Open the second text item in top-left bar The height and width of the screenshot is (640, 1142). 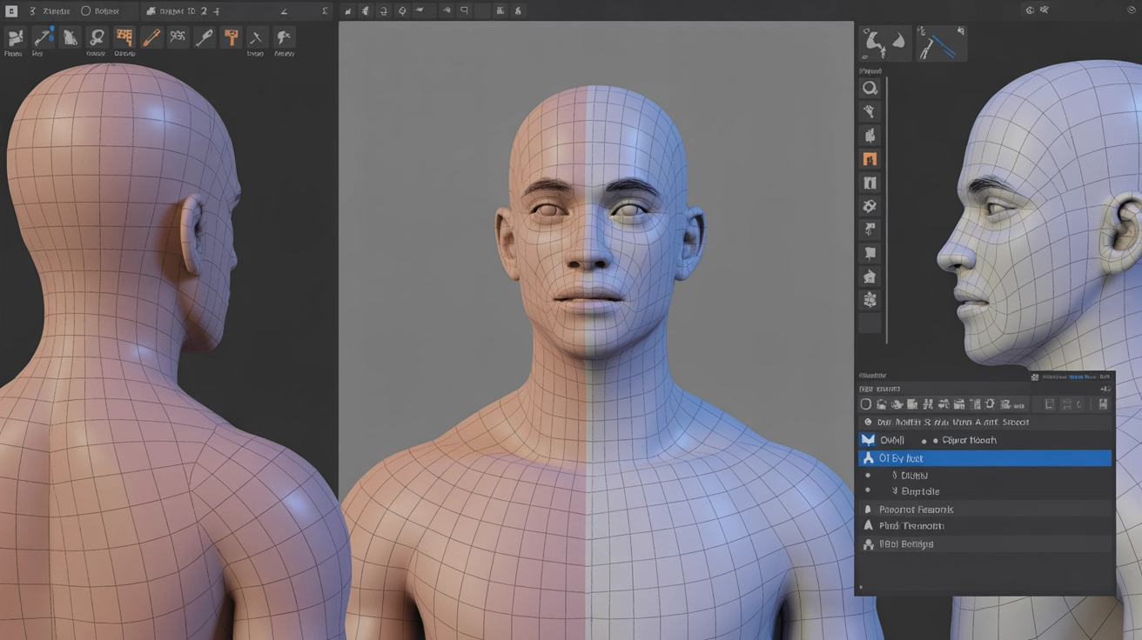tap(108, 11)
